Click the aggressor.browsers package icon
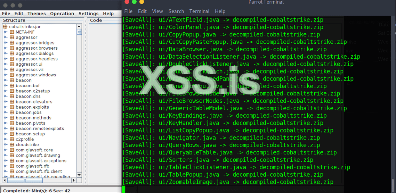The width and height of the screenshot is (396, 193). coord(11,48)
